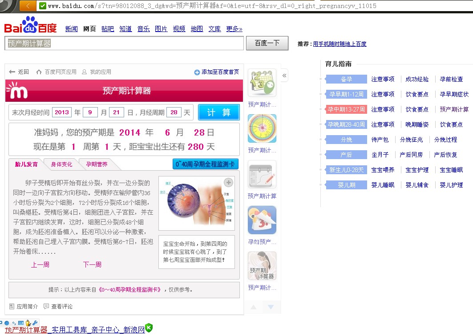Screen dimensions: 473x336
Task: Click the month field showing 9
Action: (x=90, y=112)
